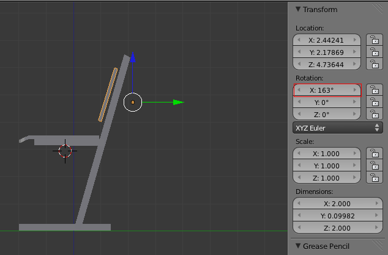Increase Scale X with right arrow
388x255 pixels.
(x=355, y=153)
